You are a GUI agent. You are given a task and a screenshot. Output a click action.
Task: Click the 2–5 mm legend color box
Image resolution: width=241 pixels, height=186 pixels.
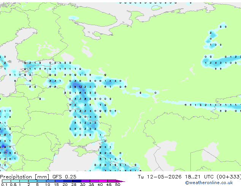[x=33, y=181]
